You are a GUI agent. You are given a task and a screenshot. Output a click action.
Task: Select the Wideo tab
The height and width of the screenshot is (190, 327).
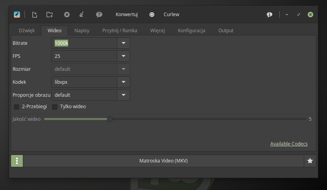[x=54, y=30]
